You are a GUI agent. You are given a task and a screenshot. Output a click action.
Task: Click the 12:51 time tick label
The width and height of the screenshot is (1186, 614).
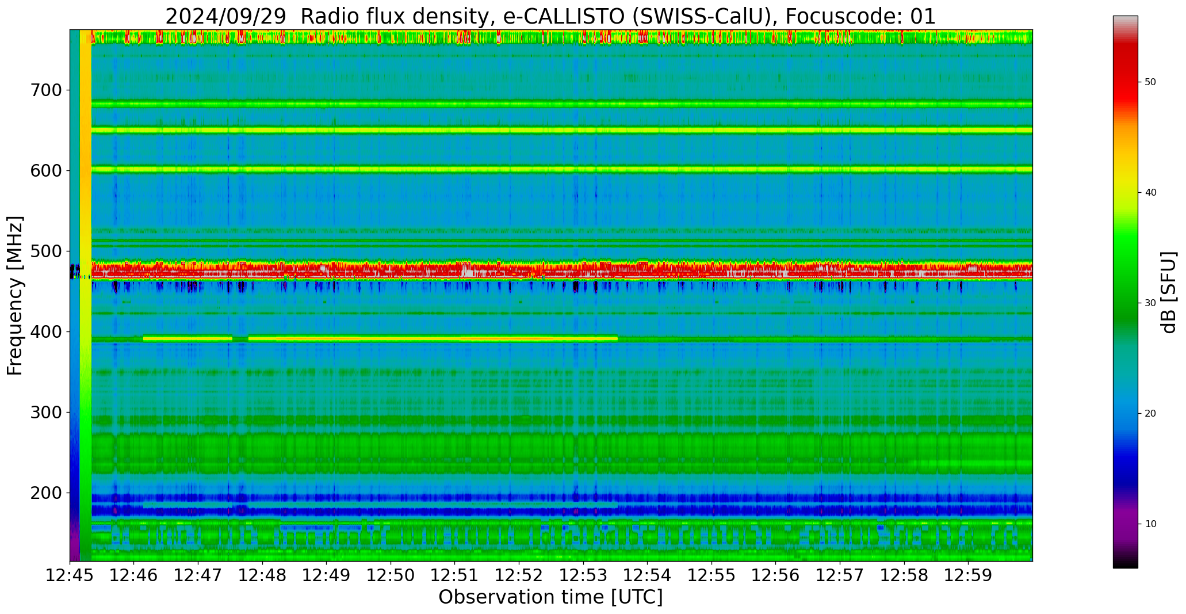click(x=455, y=575)
